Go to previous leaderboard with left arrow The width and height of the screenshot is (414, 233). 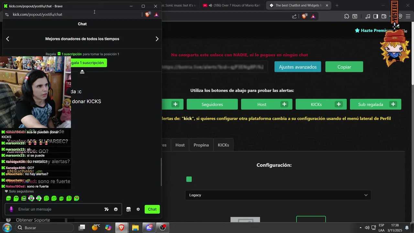tap(7, 39)
